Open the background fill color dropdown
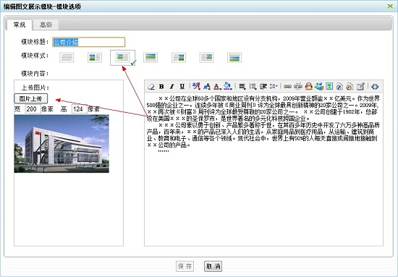Viewport: 398px width, 277px height. pyautogui.click(x=228, y=87)
